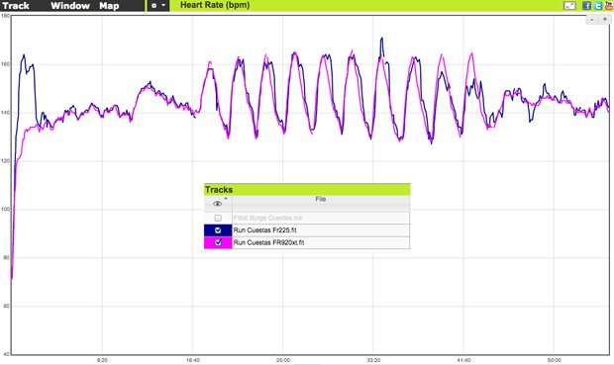Click the 25:00 time axis label
Viewport: 614px width, 365px height.
pyautogui.click(x=283, y=360)
